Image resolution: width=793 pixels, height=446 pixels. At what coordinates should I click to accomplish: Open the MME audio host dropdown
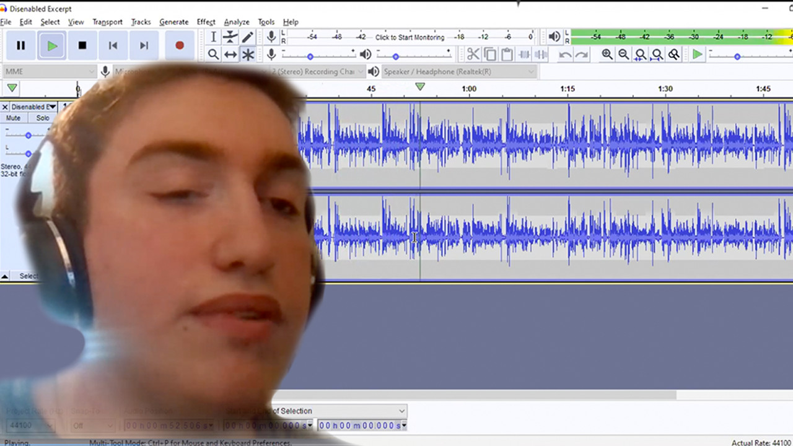(50, 72)
